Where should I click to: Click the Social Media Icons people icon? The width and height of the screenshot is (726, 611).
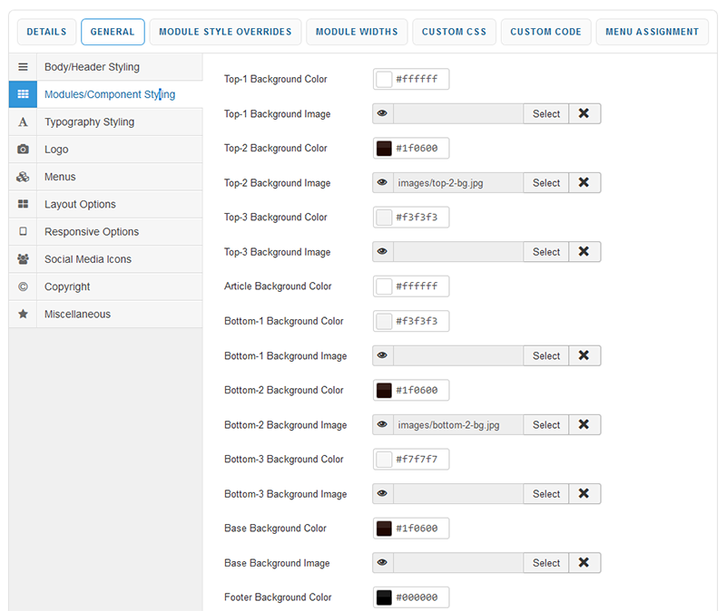pyautogui.click(x=23, y=259)
